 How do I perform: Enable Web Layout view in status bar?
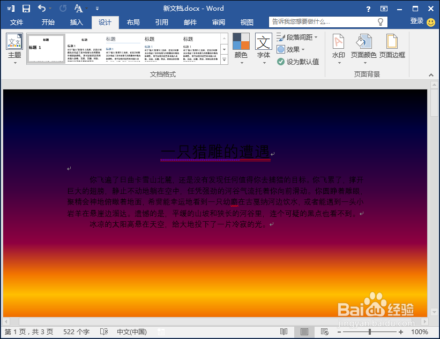324,332
